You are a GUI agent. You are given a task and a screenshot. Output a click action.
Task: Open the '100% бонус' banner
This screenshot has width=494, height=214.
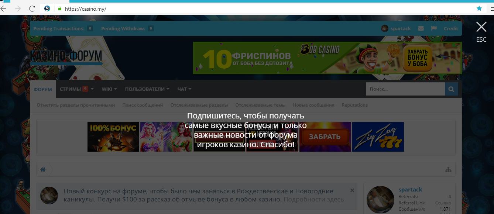pos(113,137)
